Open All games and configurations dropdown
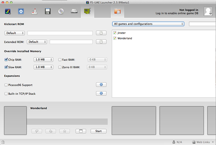This screenshot has width=216, height=145. (148, 24)
